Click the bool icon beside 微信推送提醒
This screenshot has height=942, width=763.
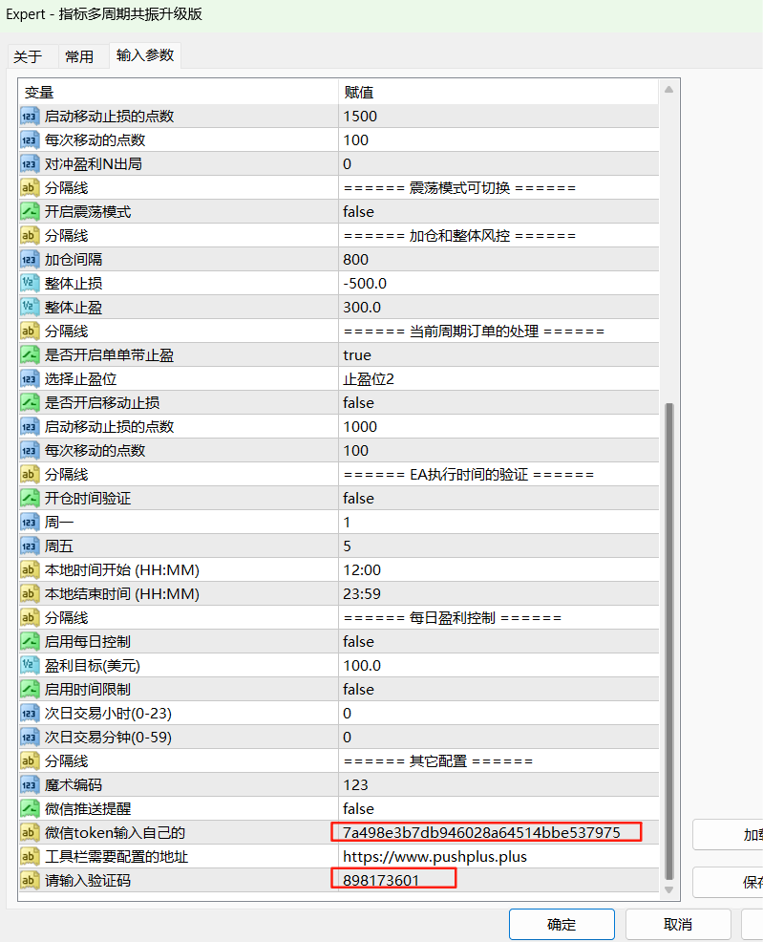click(30, 808)
